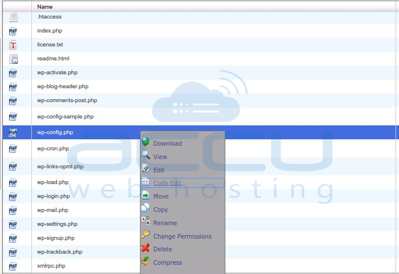399x274 pixels.
Task: Click the Copy documents icon
Action: point(146,208)
